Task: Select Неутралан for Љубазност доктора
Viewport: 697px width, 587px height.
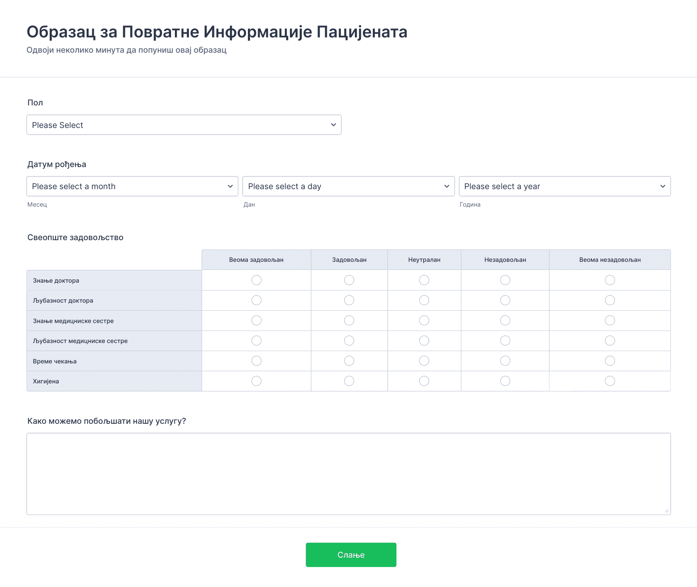Action: 424,300
